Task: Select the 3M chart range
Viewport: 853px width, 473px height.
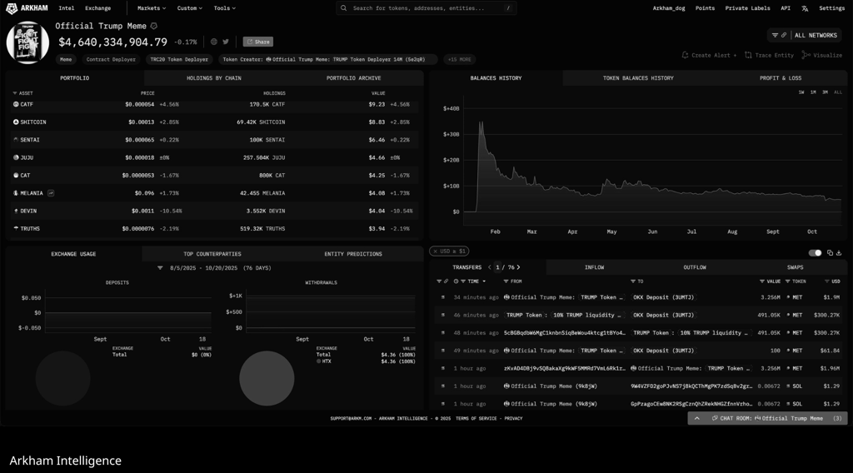Action: click(826, 92)
